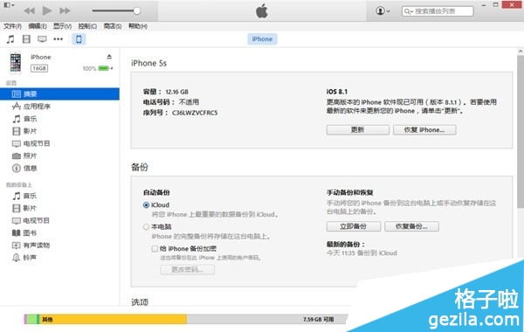Click the 恢复备份... button
The width and height of the screenshot is (524, 332).
pos(411,226)
